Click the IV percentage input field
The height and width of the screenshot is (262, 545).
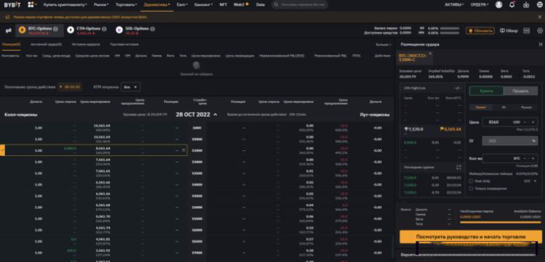510,141
